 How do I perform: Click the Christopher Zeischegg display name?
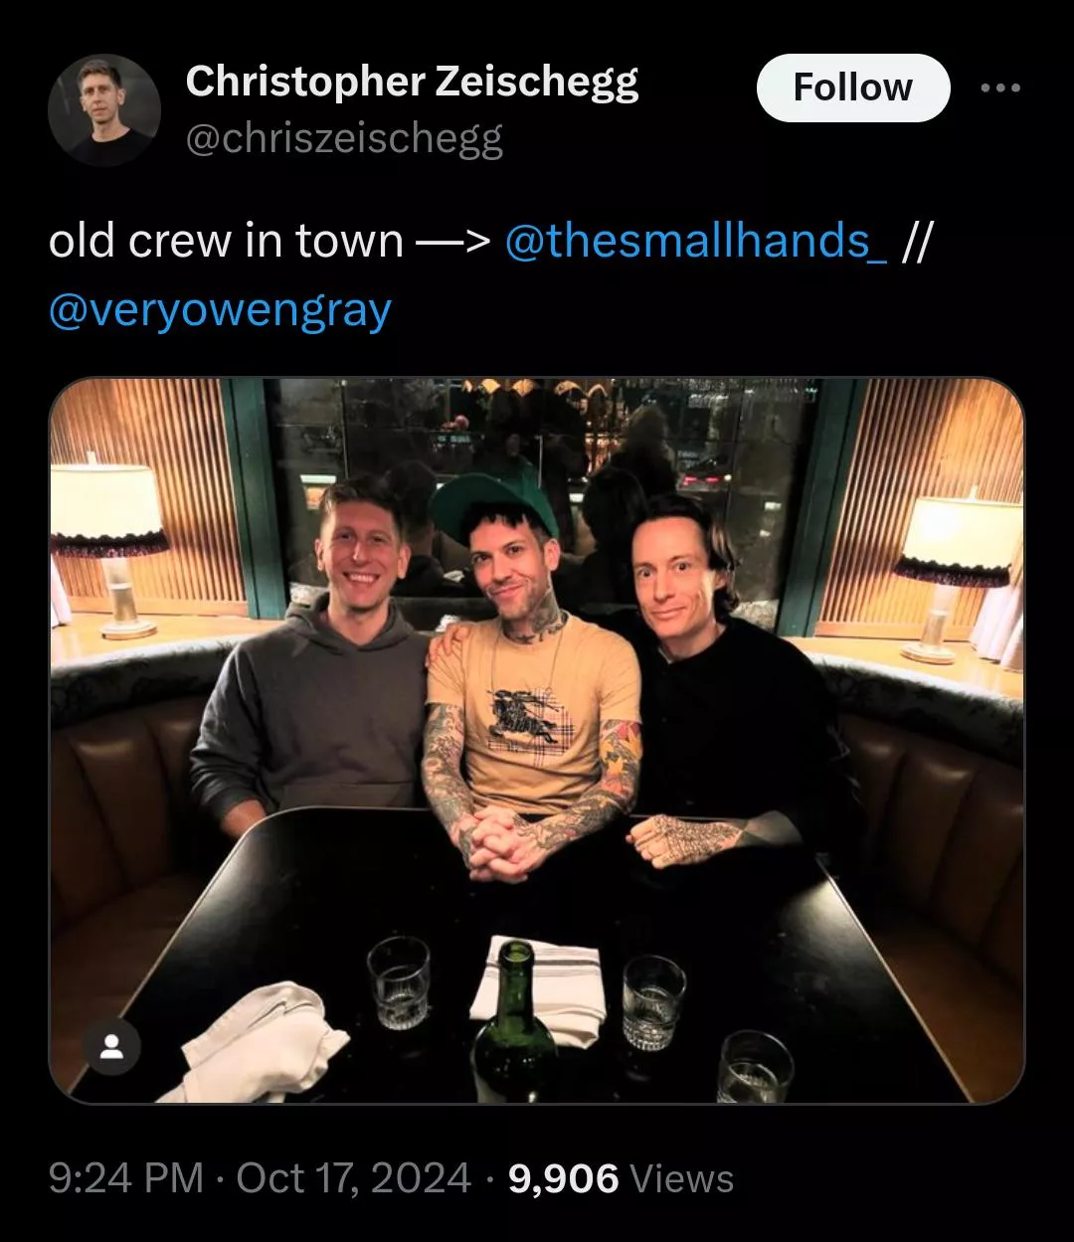(x=412, y=82)
